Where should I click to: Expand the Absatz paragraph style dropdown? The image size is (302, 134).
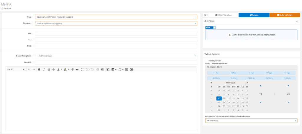(16, 70)
